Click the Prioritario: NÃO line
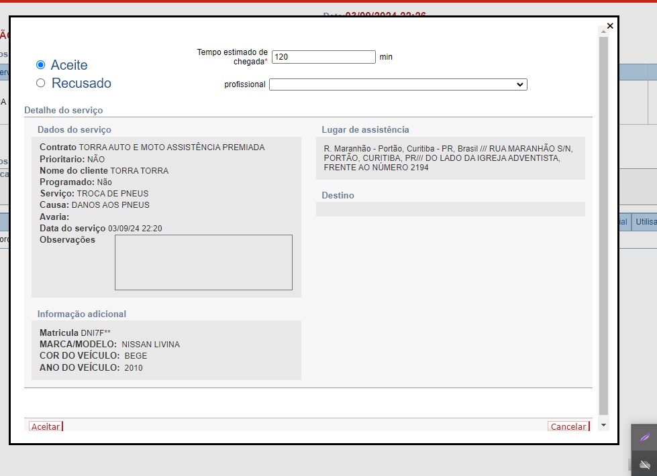Image resolution: width=657 pixels, height=476 pixels. pos(72,159)
